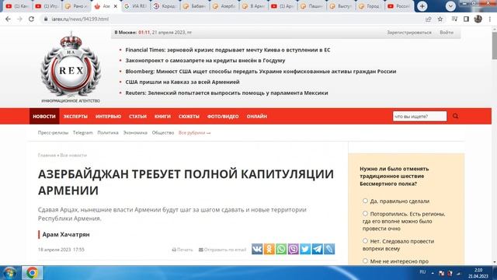Screen dimensions: 497x280
Task: Show hidden tray icons arrow
Action: pyautogui.click(x=433, y=273)
